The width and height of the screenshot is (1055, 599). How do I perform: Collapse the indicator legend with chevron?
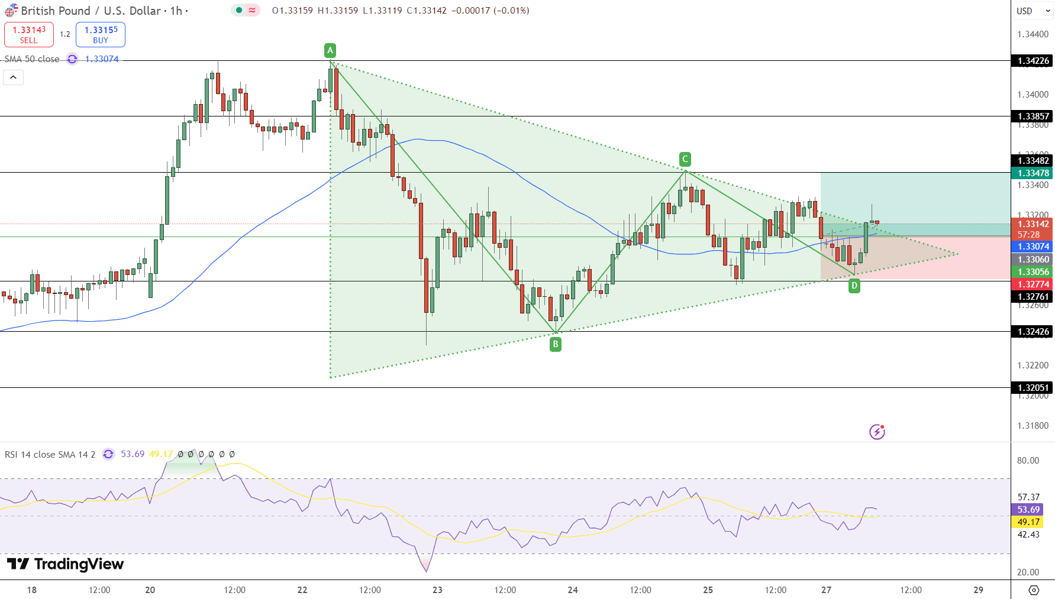(x=13, y=77)
